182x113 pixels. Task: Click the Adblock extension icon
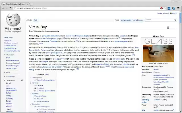[162, 8]
